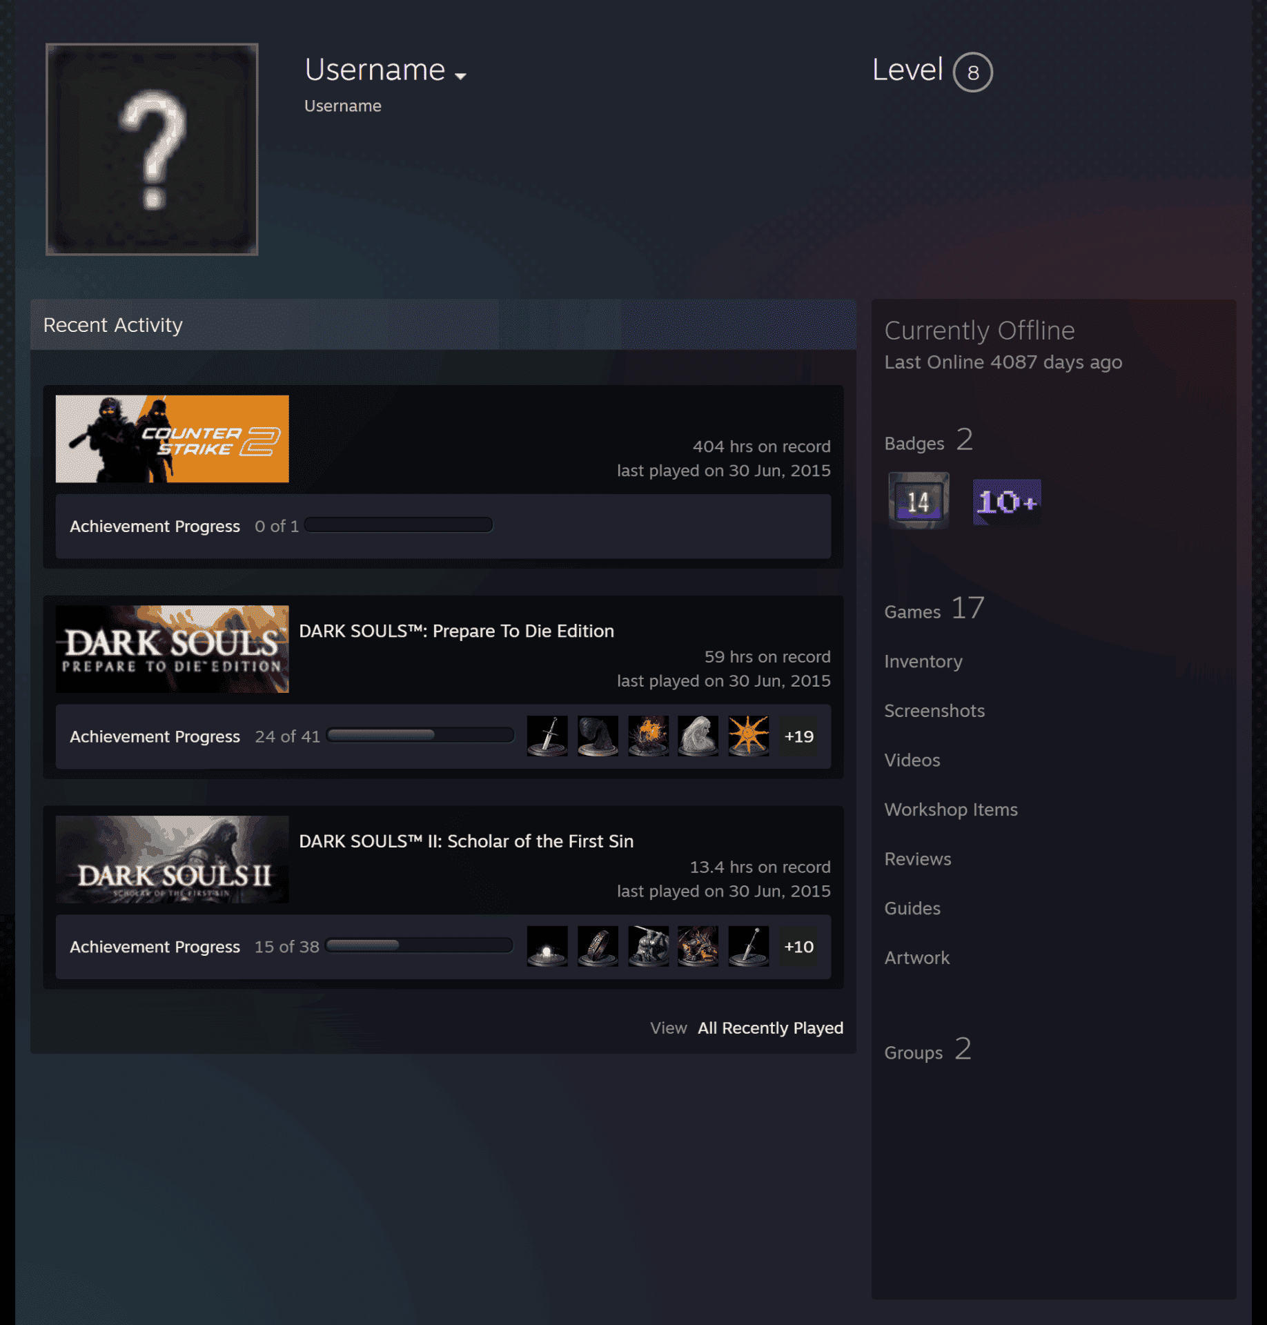
Task: Click the question mark profile avatar
Action: (152, 150)
